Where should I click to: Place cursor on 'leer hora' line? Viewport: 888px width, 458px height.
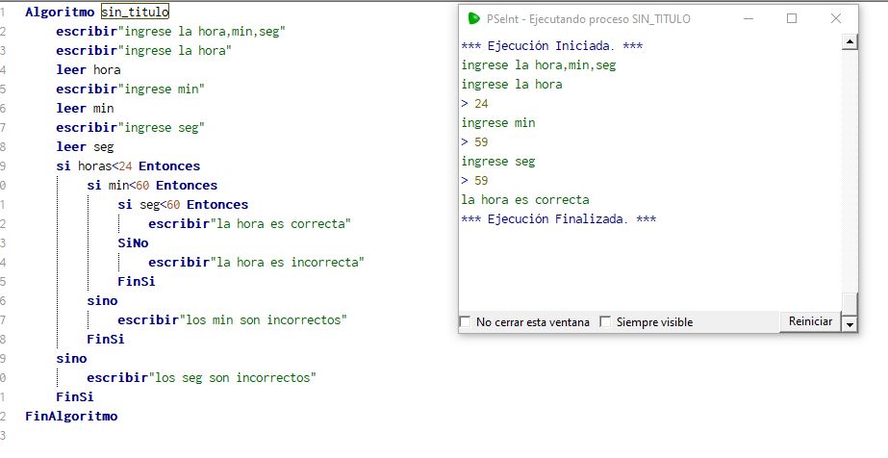coord(88,69)
